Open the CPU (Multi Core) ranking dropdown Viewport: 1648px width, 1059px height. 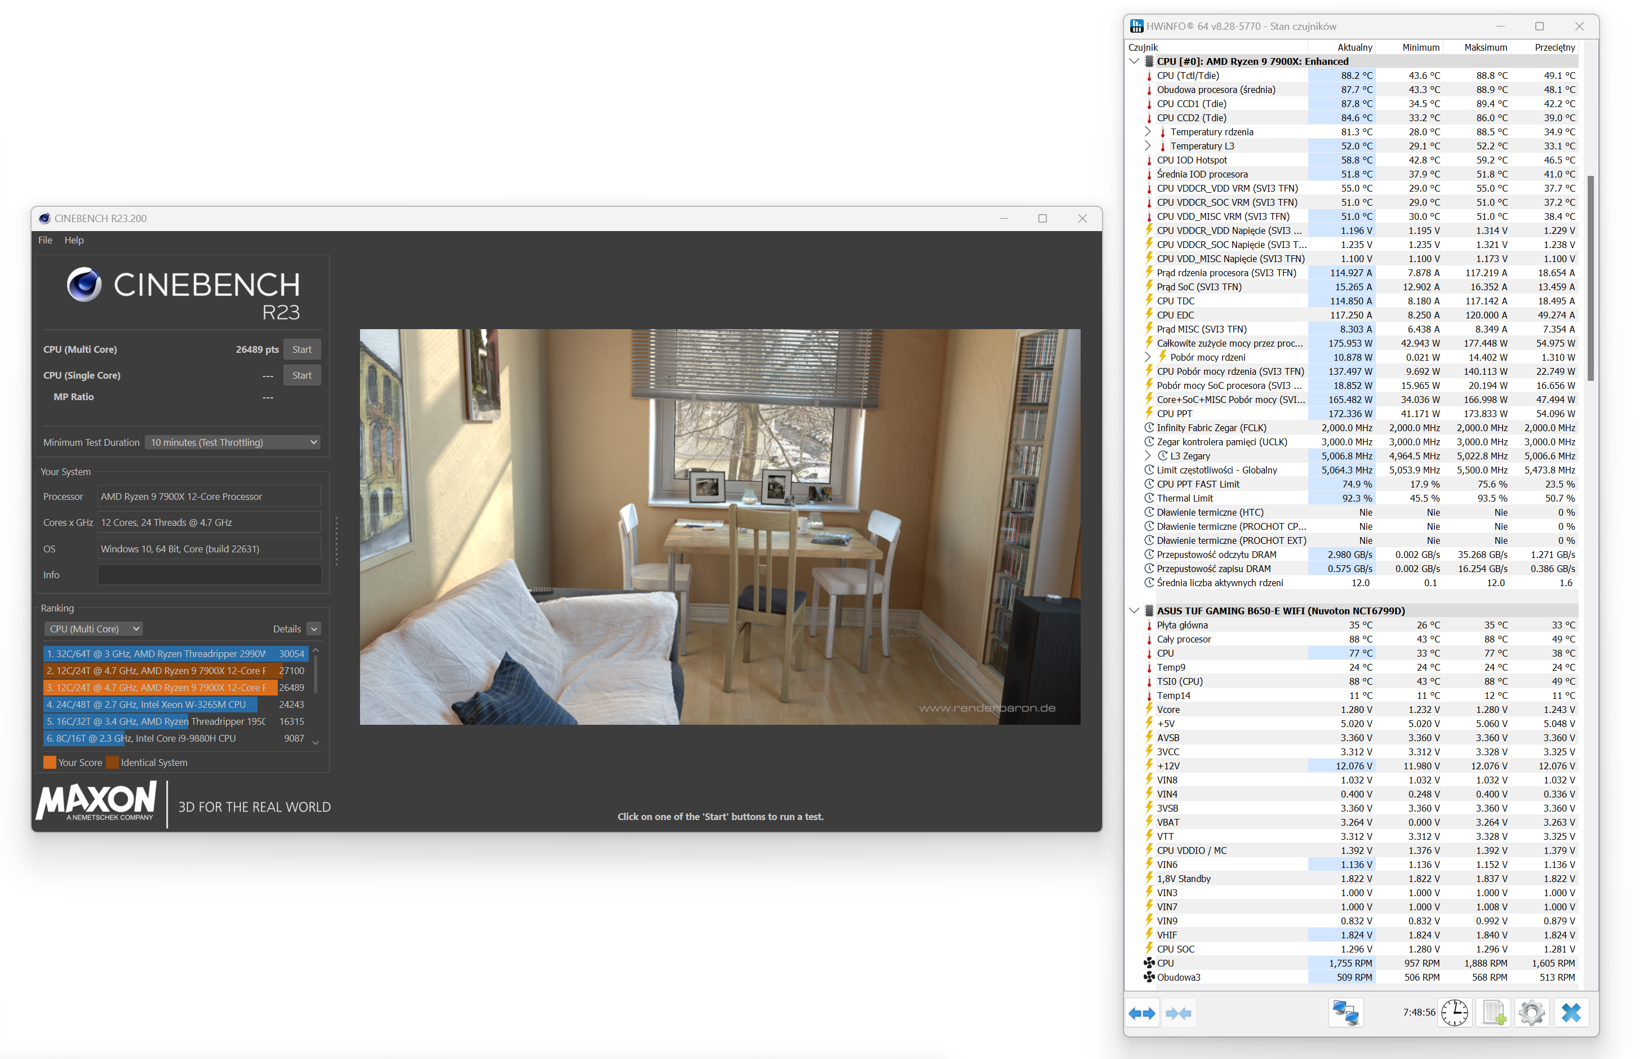(94, 628)
